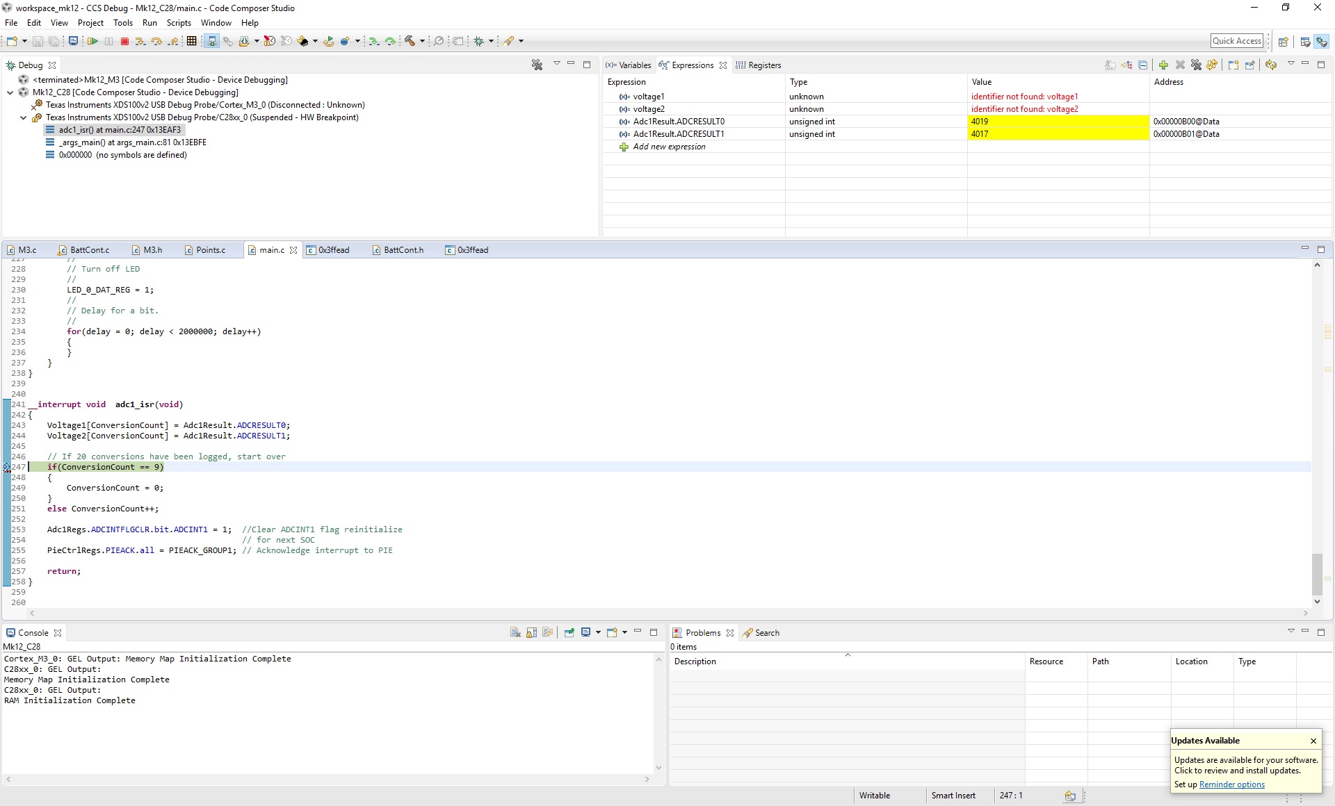1335x806 pixels.
Task: Open the Scripts menu
Action: pos(179,23)
